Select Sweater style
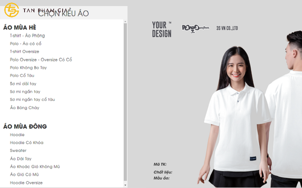 [x=18, y=151]
